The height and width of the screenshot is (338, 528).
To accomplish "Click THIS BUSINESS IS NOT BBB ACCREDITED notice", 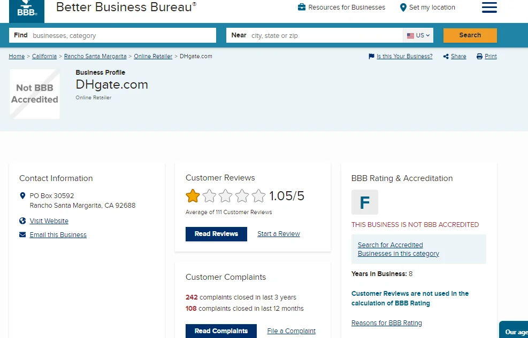I will (415, 224).
